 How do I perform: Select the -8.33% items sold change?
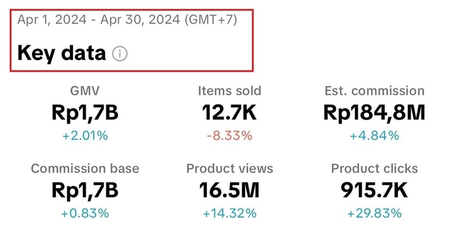(229, 136)
